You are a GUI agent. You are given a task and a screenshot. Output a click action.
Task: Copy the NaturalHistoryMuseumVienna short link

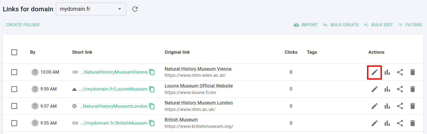[152, 72]
